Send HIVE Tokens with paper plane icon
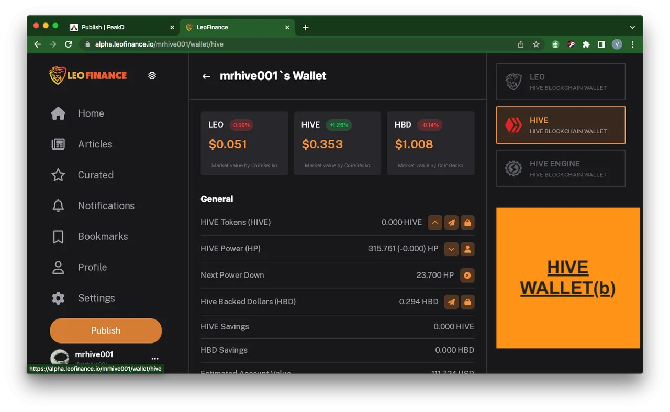Viewport: 670px width, 412px height. [x=451, y=223]
